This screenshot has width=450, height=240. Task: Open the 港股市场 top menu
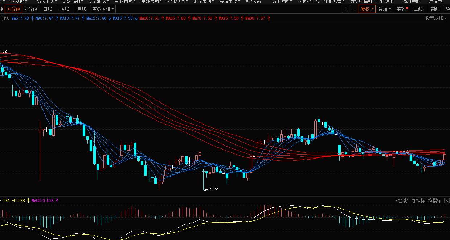(x=204, y=1)
